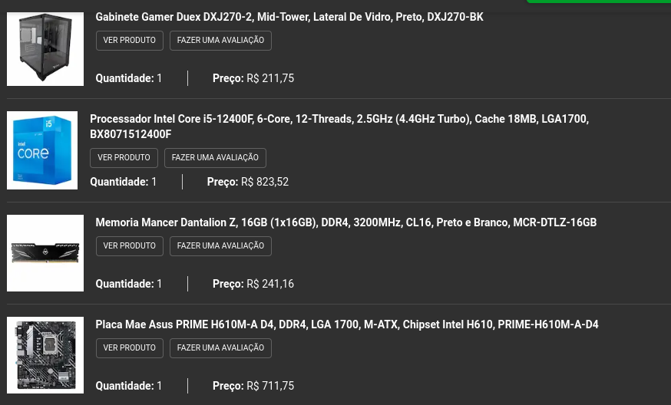Click VER PRODUTO for the Intel processor
The height and width of the screenshot is (405, 671).
(124, 158)
